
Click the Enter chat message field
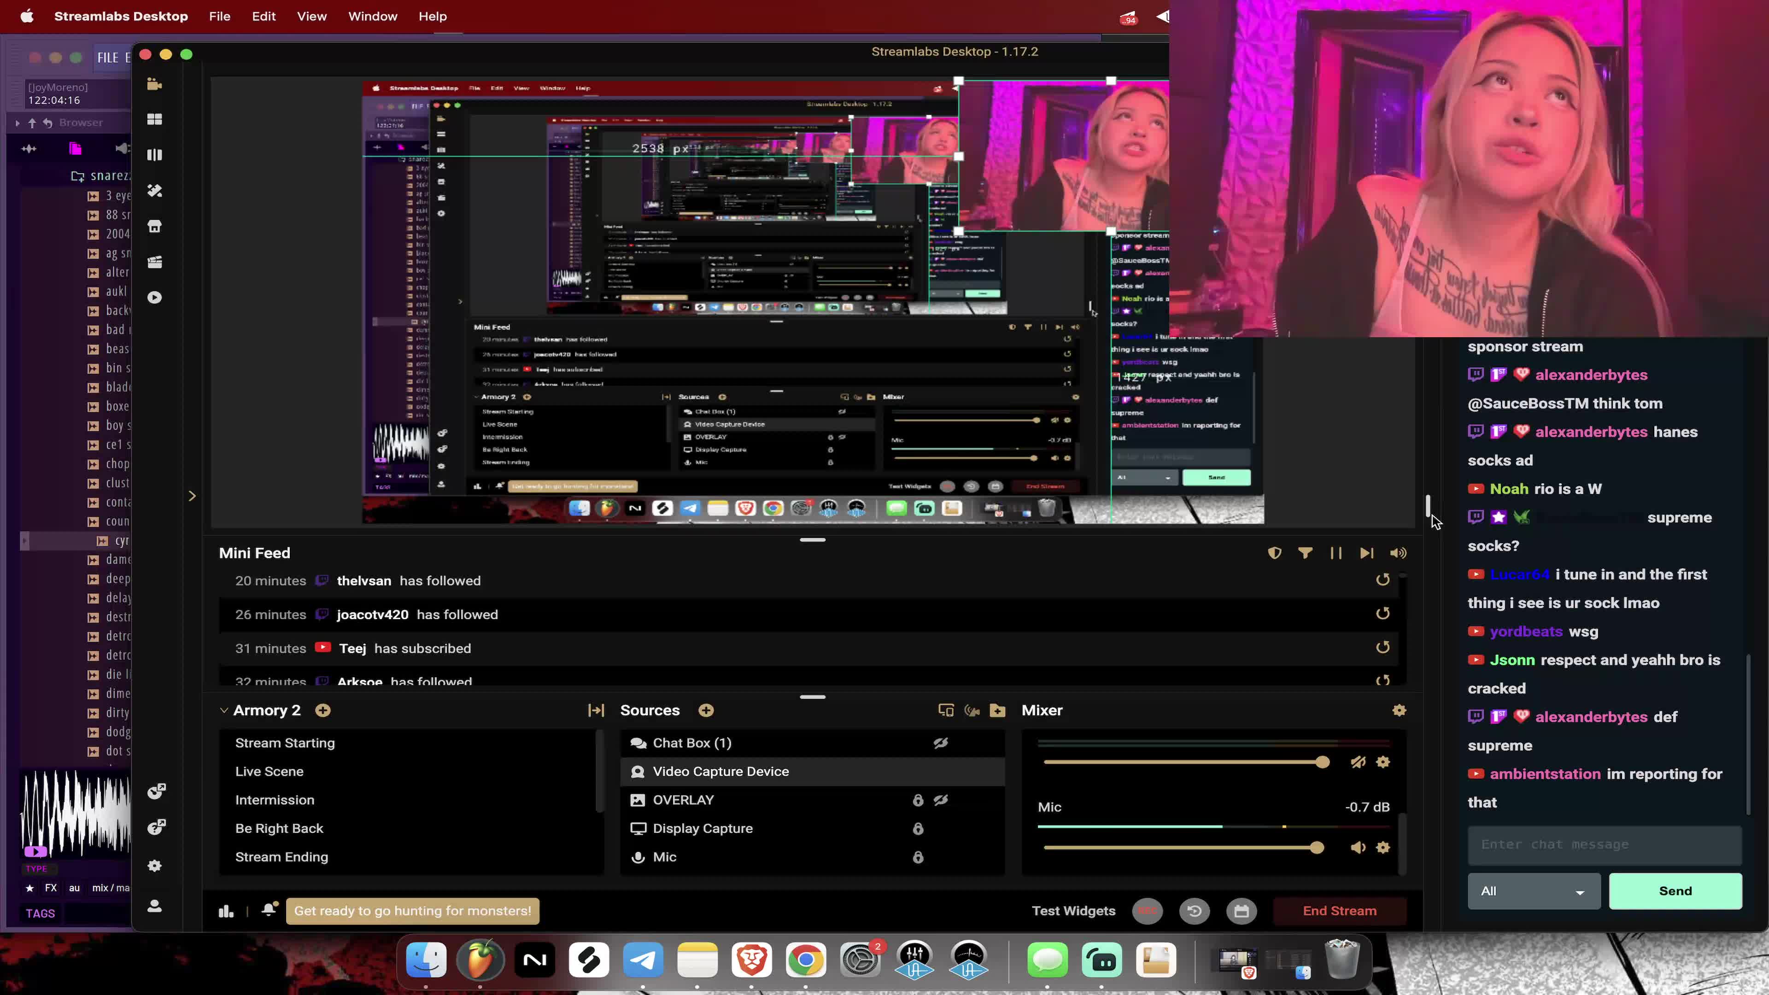coord(1605,845)
